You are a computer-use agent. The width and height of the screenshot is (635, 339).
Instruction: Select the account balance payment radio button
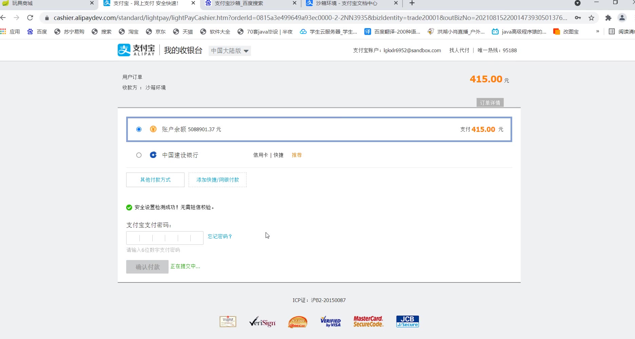(x=139, y=129)
